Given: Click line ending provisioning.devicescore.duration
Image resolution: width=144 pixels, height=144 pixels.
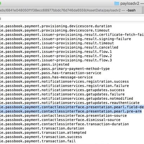Looking at the screenshot, I should (56, 26).
